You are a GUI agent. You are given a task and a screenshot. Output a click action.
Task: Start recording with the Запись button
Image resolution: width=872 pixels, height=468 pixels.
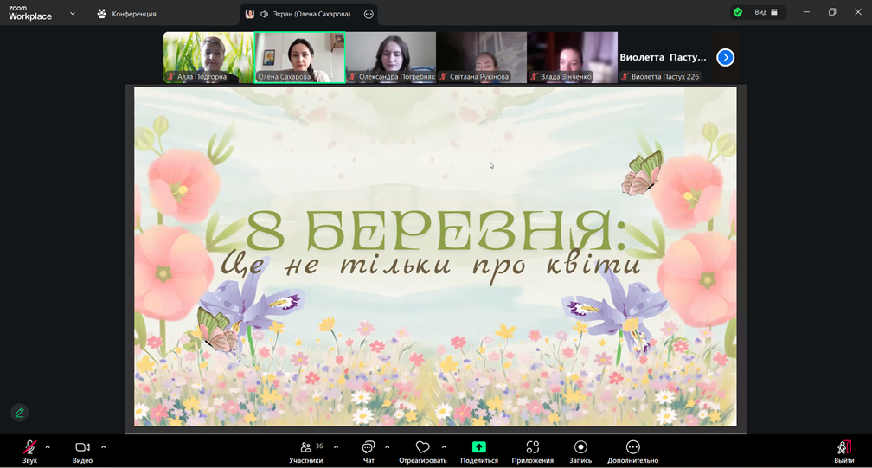(580, 447)
